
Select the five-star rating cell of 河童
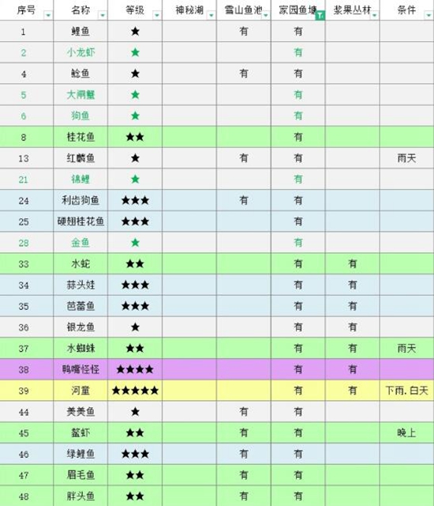[135, 391]
